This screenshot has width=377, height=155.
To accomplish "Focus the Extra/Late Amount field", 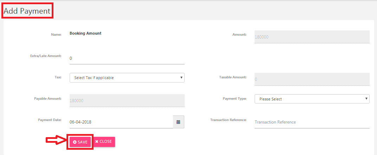I will pyautogui.click(x=127, y=58).
